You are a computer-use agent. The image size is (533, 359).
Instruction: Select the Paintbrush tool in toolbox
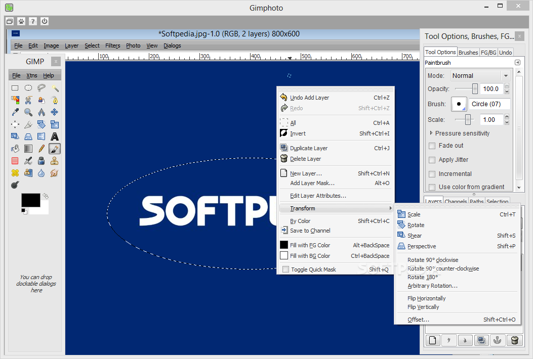pyautogui.click(x=55, y=149)
